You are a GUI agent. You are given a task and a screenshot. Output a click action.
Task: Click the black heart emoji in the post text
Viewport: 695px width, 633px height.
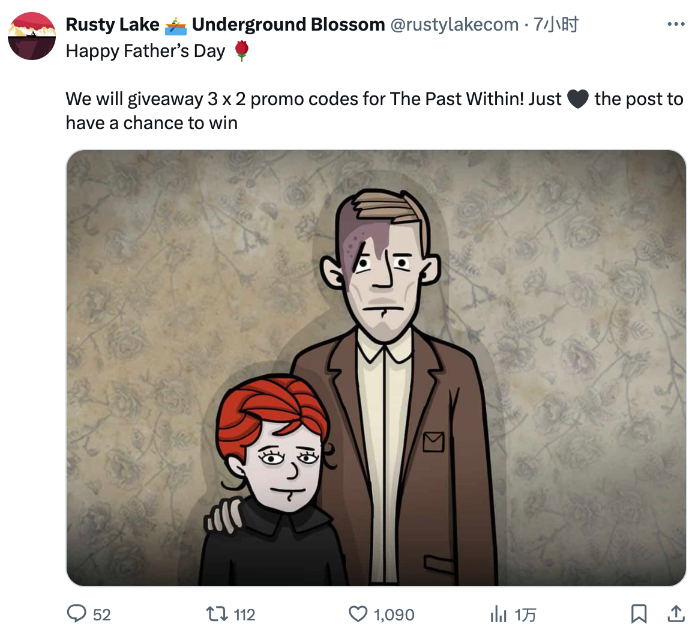pos(578,99)
